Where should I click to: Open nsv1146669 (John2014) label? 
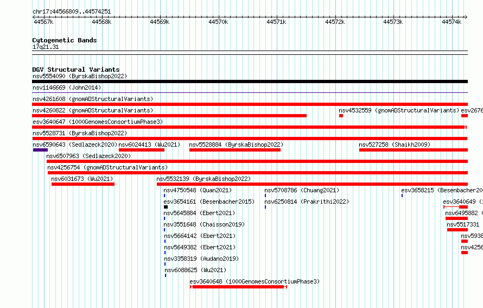pos(67,87)
